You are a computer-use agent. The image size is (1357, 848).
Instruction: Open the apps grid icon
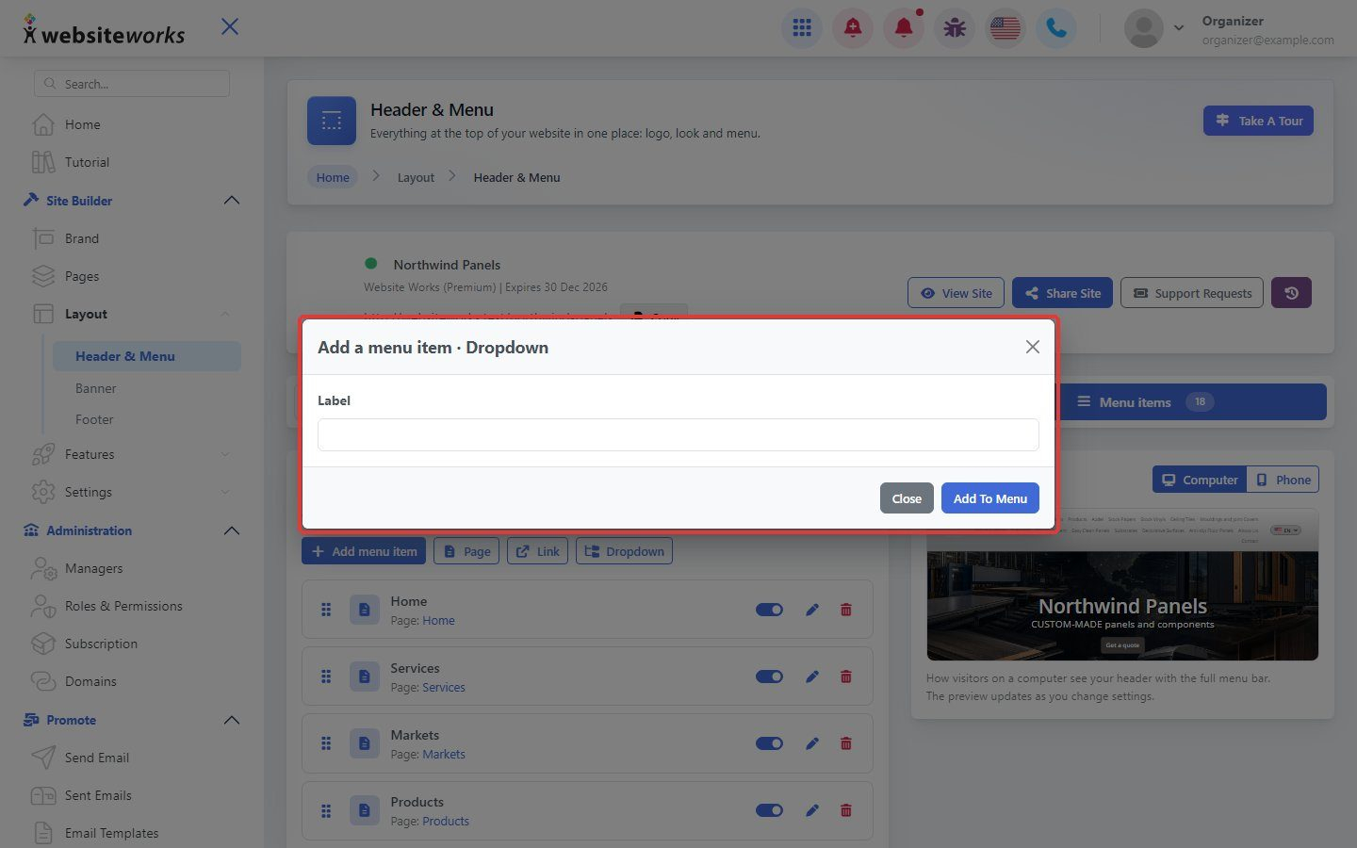tap(802, 28)
